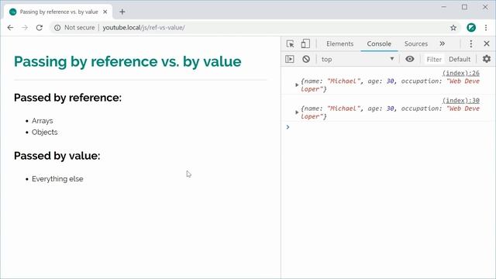
Task: Maximize the Chrome window
Action: (x=464, y=7)
